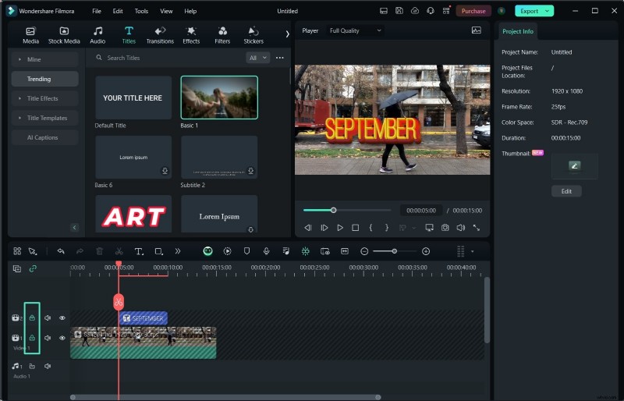Toggle the lock on Video 1 track
The width and height of the screenshot is (624, 401).
click(x=32, y=338)
